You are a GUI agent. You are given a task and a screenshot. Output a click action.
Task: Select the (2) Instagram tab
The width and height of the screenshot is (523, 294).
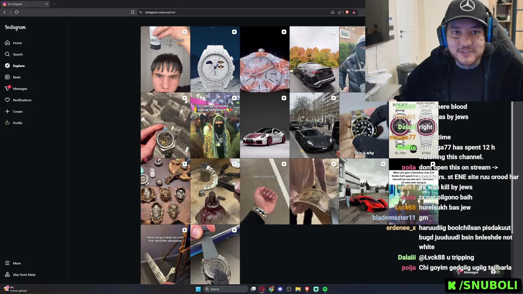tap(25, 4)
